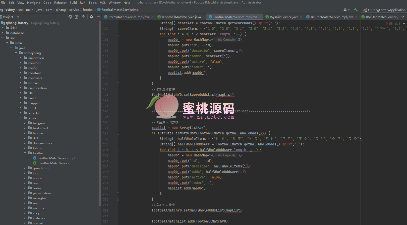Click the qihang breadcrumb in navigation bar
This screenshot has width=407, height=225.
click(61, 10)
